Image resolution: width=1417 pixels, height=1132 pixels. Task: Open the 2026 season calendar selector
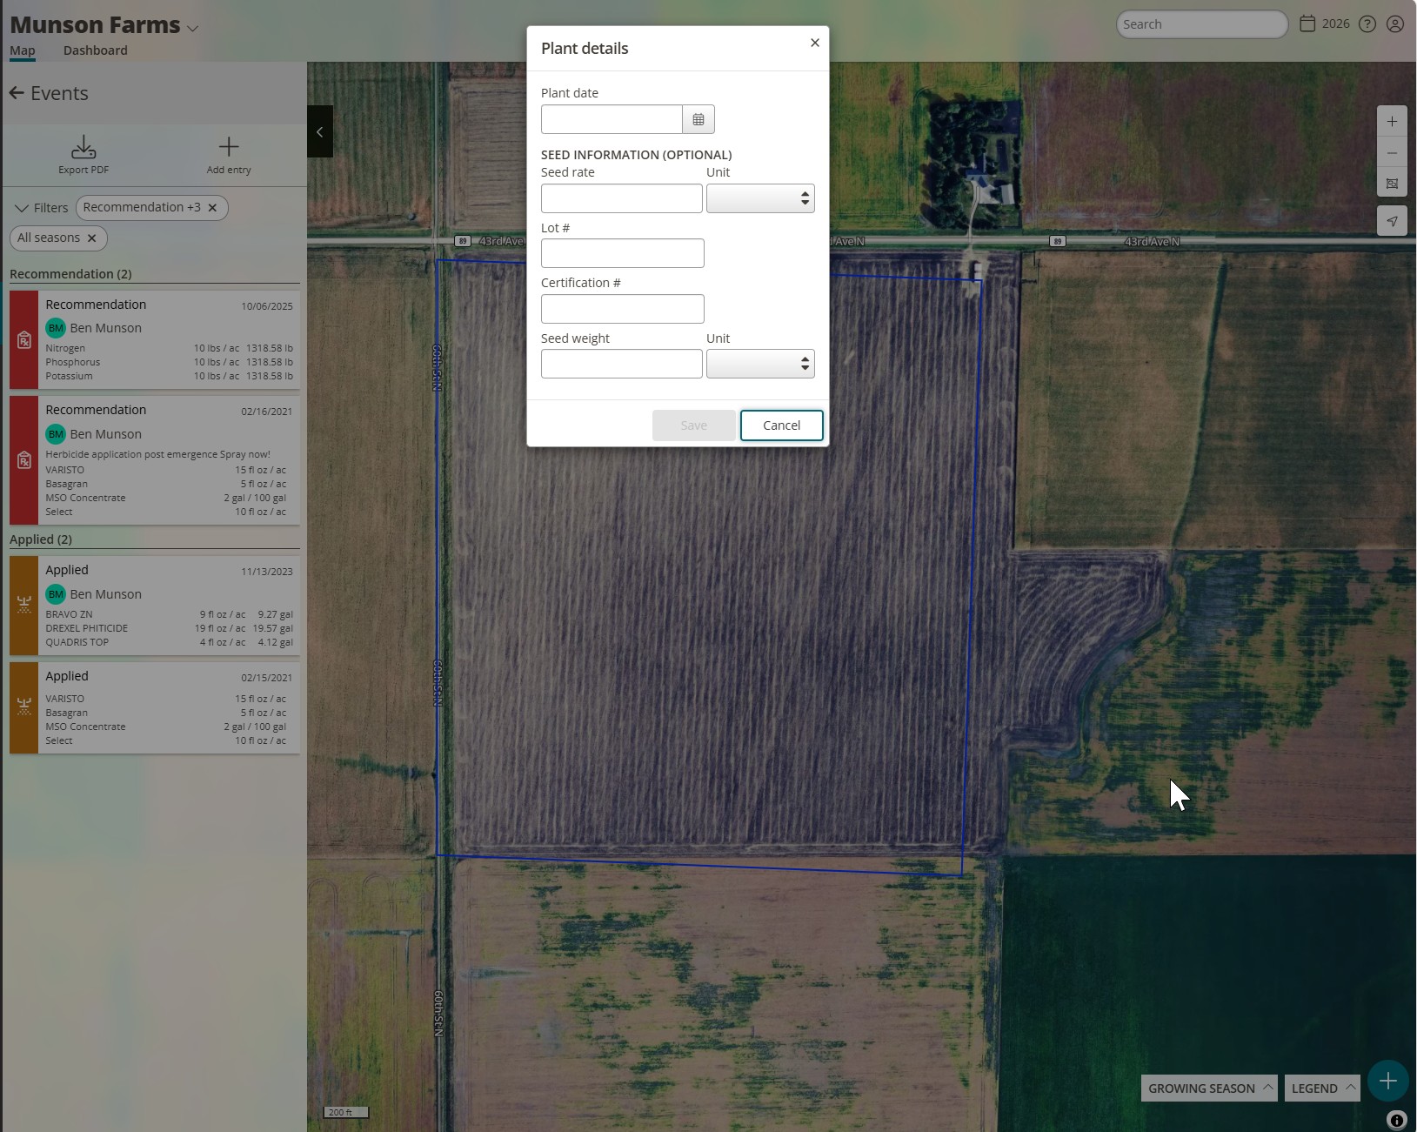point(1324,24)
